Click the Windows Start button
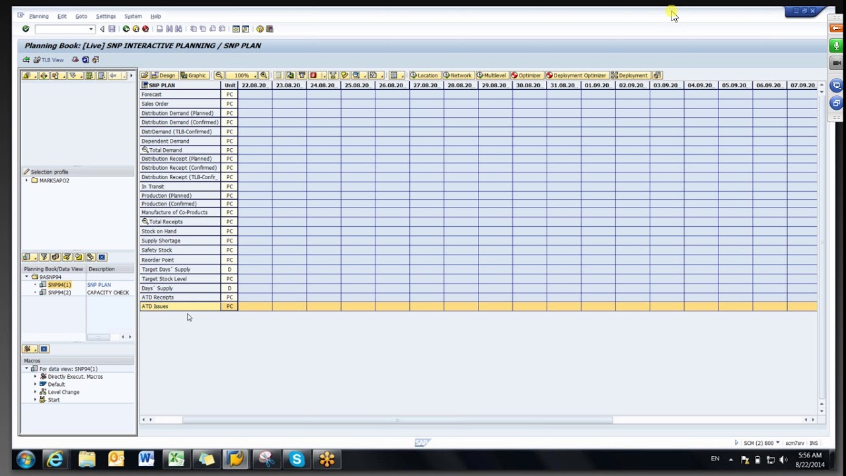846x476 pixels. [25, 459]
